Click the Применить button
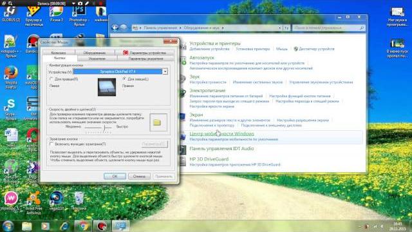The image size is (412, 232). [x=164, y=176]
